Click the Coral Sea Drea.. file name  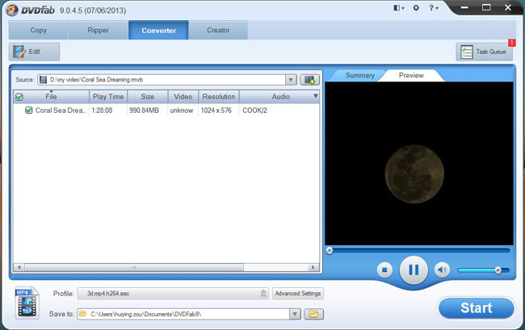[x=61, y=111]
